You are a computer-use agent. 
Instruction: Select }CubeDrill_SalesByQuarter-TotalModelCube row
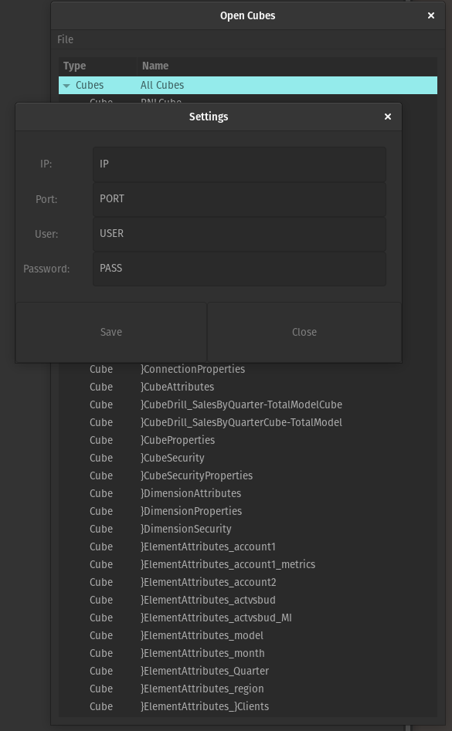coord(248,404)
